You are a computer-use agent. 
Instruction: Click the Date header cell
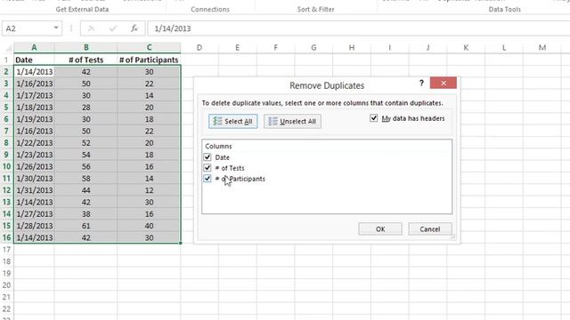pos(34,60)
